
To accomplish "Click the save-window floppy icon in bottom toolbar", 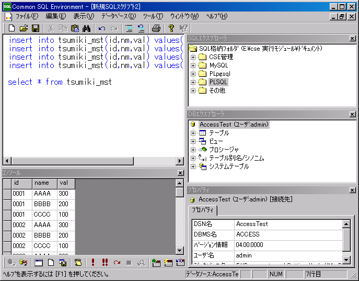I will [63, 263].
